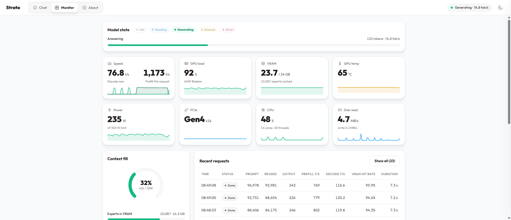Click the Power sparkline chart

click(x=139, y=137)
